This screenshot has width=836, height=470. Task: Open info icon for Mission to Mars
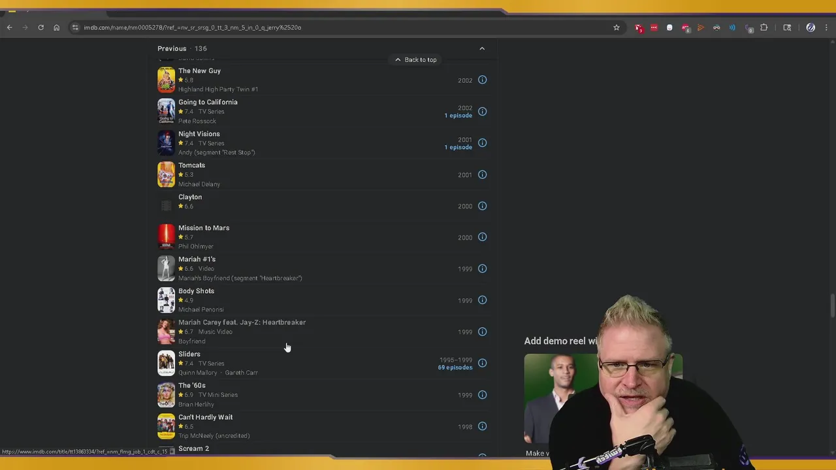(482, 238)
